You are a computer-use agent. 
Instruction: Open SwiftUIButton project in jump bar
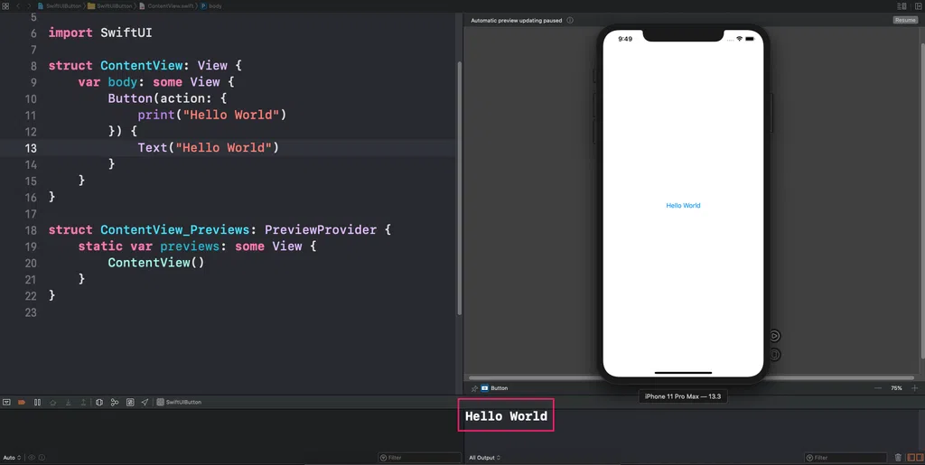pos(59,6)
